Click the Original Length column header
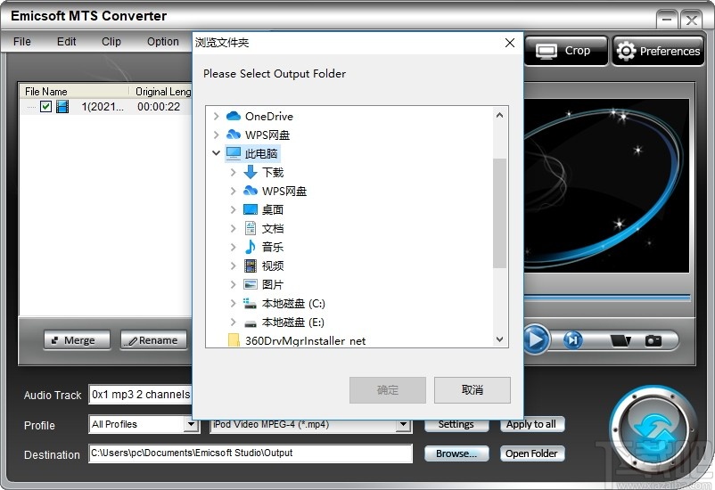 coord(162,92)
